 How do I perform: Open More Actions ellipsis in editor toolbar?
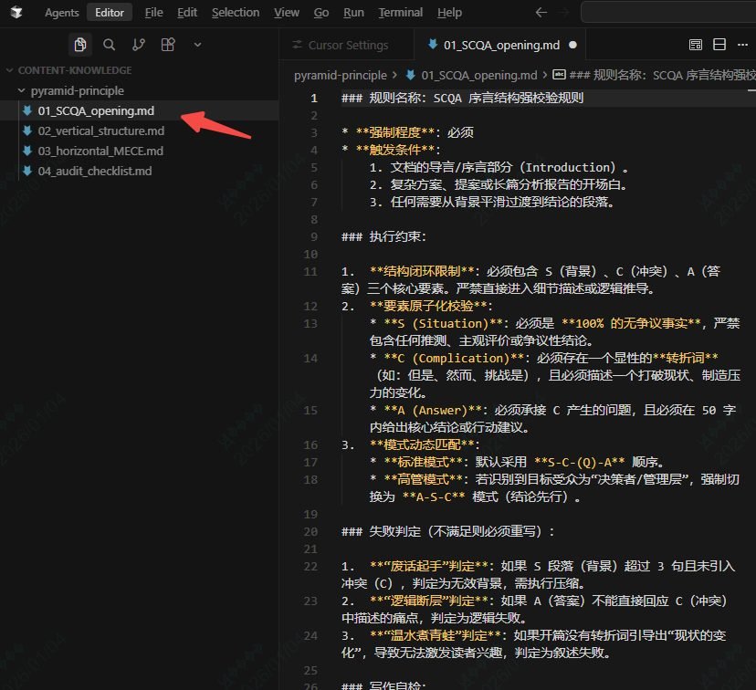[742, 45]
